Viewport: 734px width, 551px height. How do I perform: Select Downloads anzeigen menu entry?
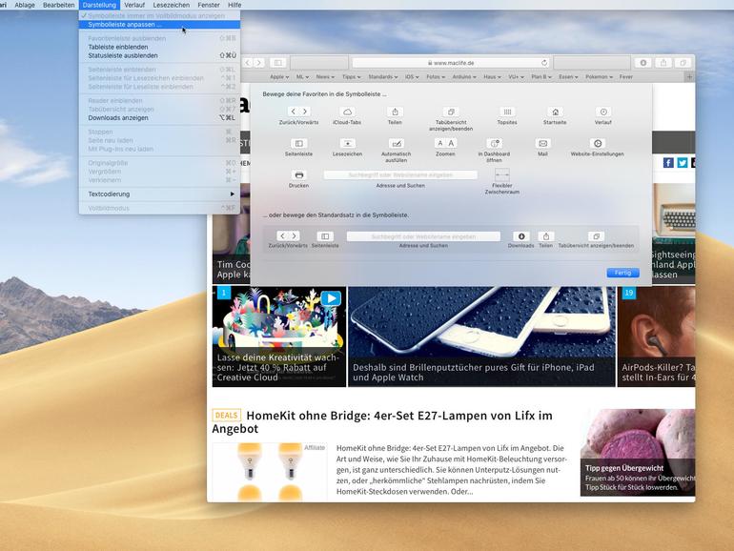coord(159,118)
